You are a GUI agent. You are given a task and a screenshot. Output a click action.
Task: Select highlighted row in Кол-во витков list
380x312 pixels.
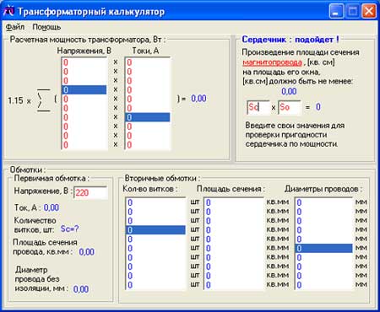click(155, 230)
